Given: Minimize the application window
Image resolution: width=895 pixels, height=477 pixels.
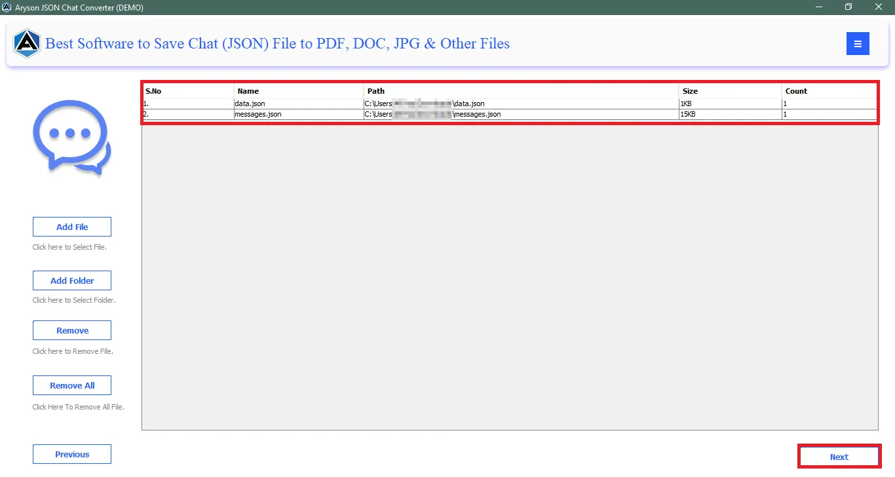Looking at the screenshot, I should click(818, 7).
